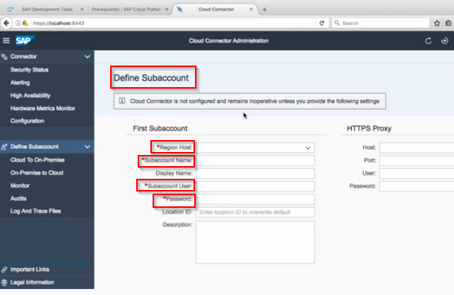Viewport: 454px width, 295px height.
Task: Open On-Premise to Cloud page
Action: pos(36,173)
